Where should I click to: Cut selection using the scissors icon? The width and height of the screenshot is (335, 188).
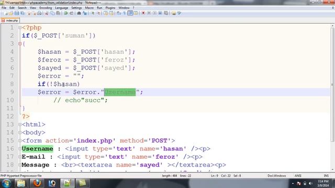tap(47, 13)
